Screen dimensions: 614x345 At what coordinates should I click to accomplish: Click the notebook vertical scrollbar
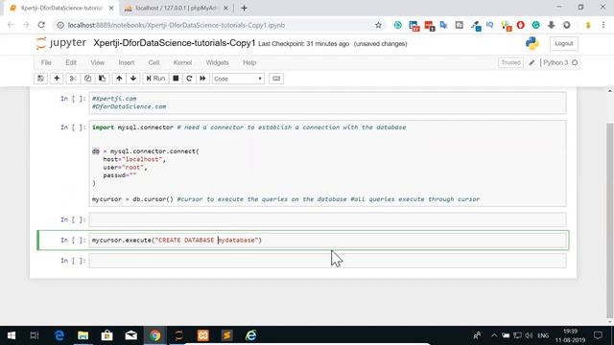click(x=610, y=221)
